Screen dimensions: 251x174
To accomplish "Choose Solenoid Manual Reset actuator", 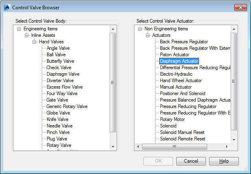I will pos(182,132).
